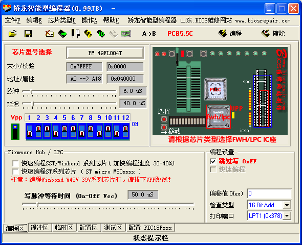Viewport: 302px width, 245px height.
Task: Select the 编程区 tab
Action: click(15, 228)
